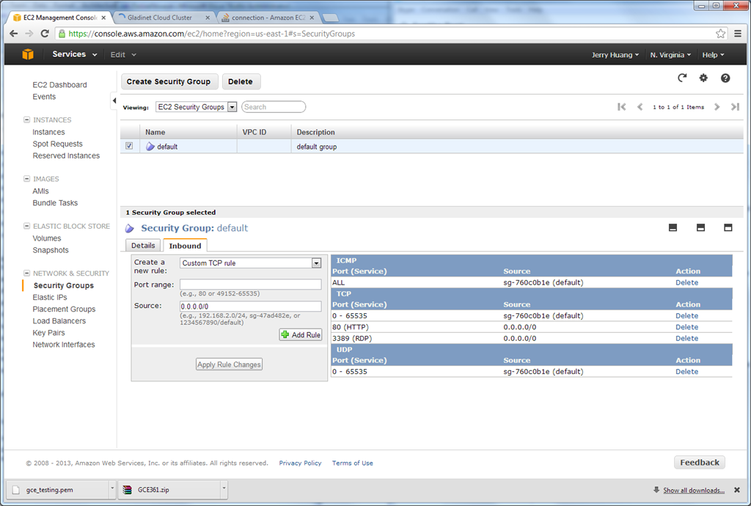The image size is (751, 506).
Task: Delete the 3389 (RDP) inbound rule
Action: click(686, 338)
